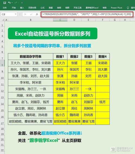Screen dimensions: 135x154
Task: Undo the last action
Action: 9,3
